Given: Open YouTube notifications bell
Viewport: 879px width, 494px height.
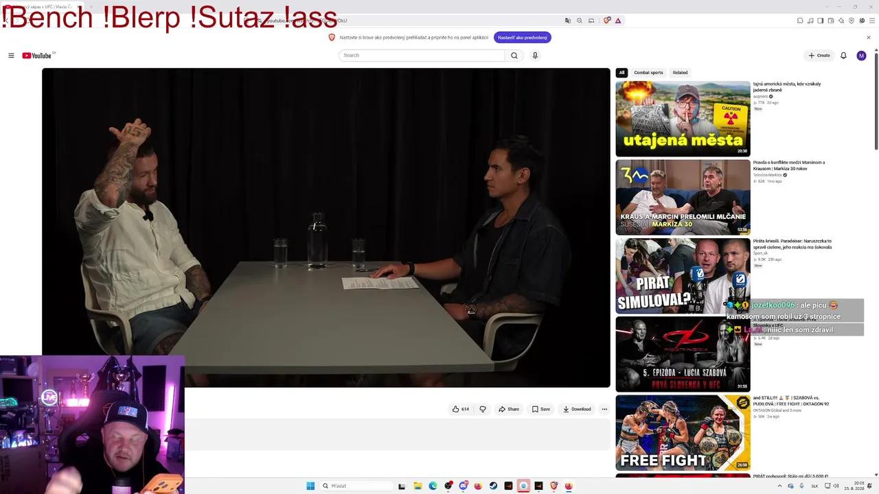Looking at the screenshot, I should pos(843,56).
